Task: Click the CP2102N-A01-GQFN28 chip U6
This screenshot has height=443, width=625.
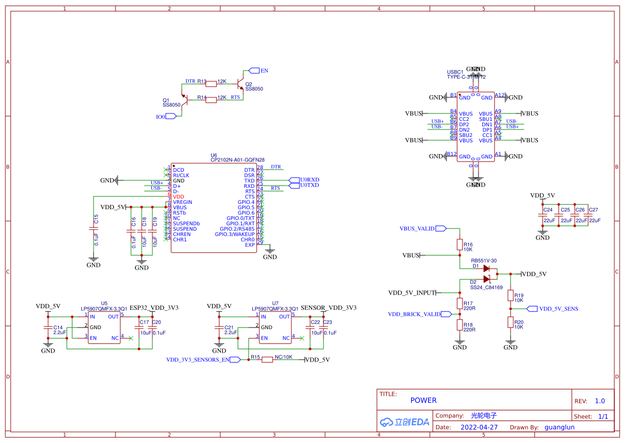Action: click(214, 209)
